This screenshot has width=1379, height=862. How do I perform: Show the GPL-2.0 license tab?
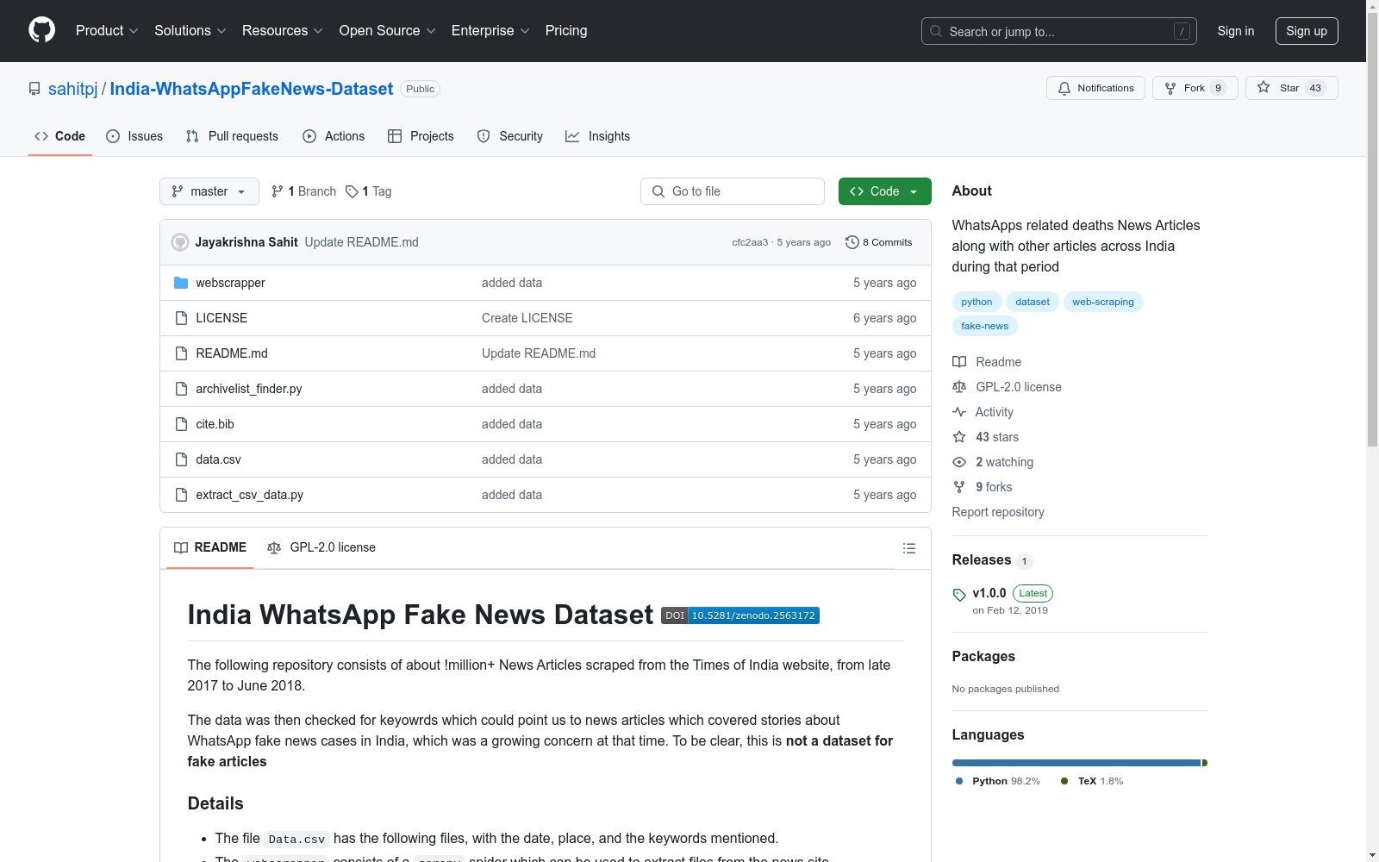[x=321, y=547]
